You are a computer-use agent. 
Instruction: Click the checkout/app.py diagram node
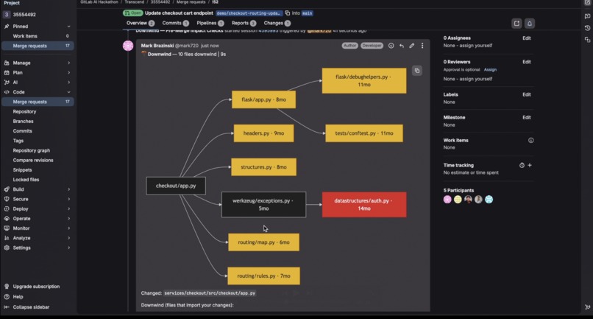pyautogui.click(x=176, y=186)
